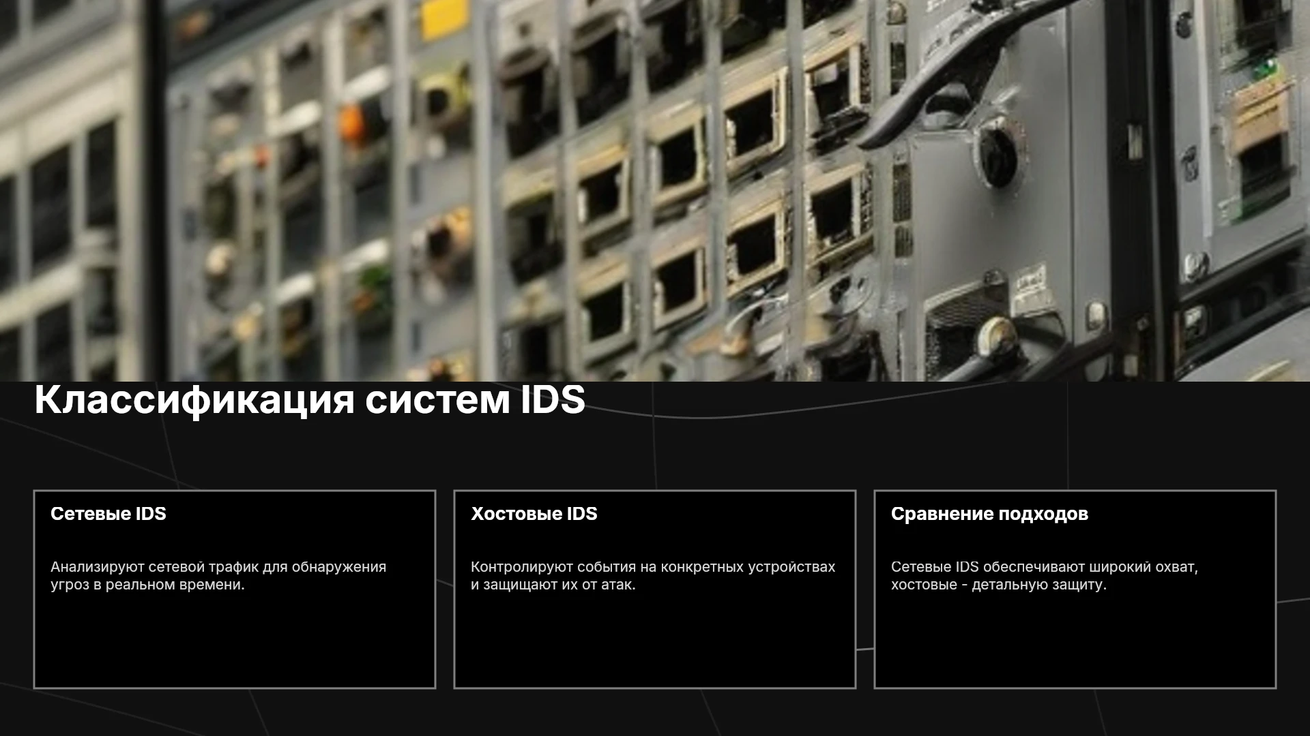
Task: Click the yellow label in the rack photo
Action: (445, 18)
